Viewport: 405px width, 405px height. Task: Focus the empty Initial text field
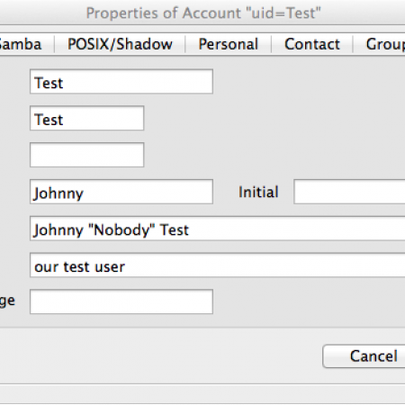[x=349, y=192]
